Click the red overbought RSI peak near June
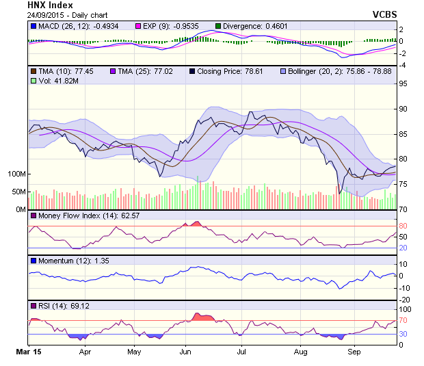 204,316
